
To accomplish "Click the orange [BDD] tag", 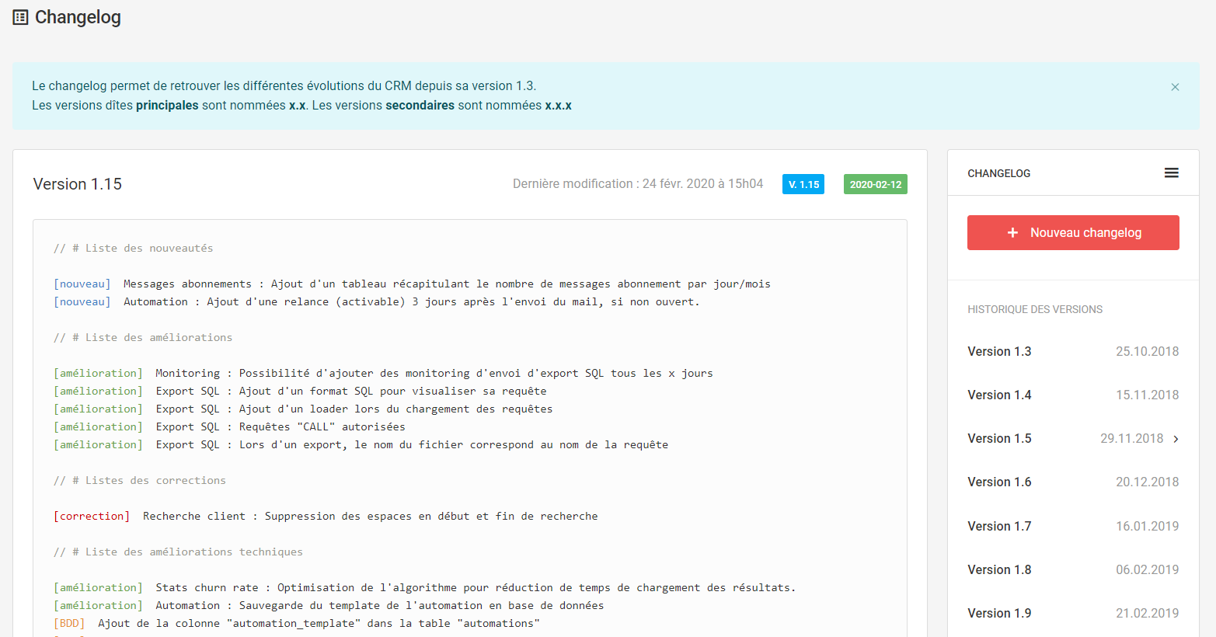I will coord(69,623).
